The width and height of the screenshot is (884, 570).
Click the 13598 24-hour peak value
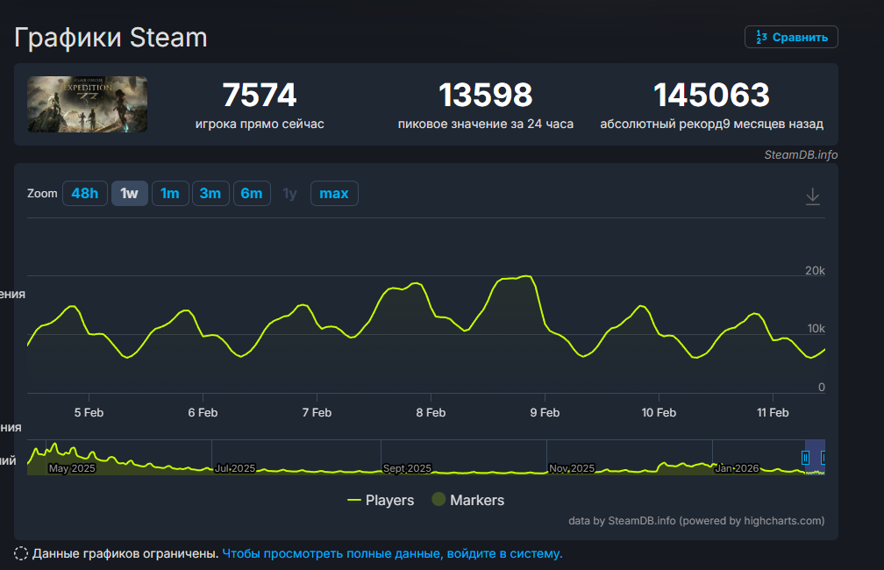pos(486,95)
